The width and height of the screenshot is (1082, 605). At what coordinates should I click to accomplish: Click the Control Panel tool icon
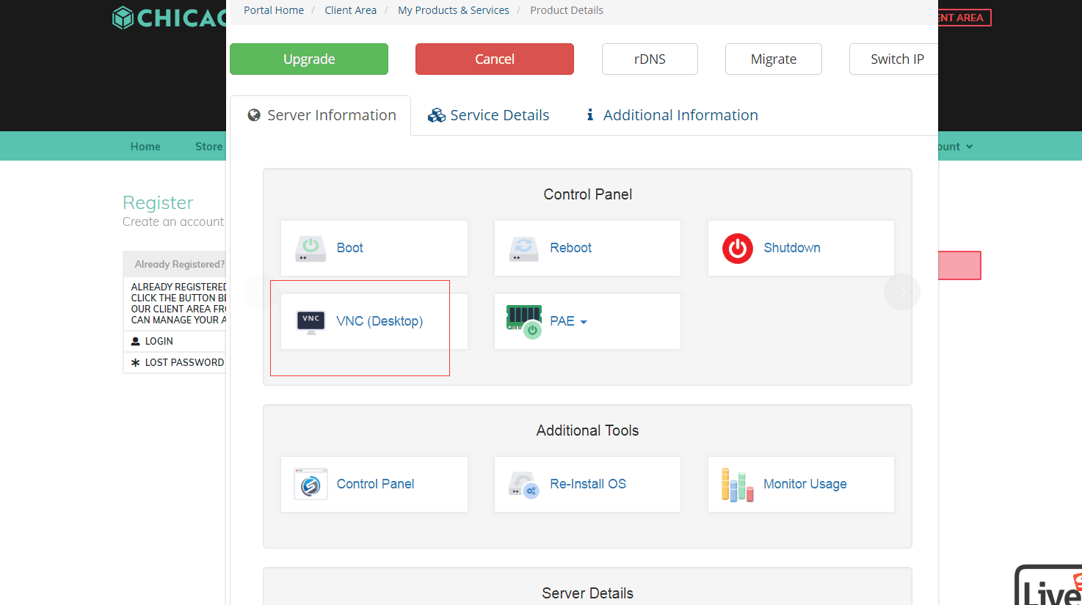[x=311, y=485]
